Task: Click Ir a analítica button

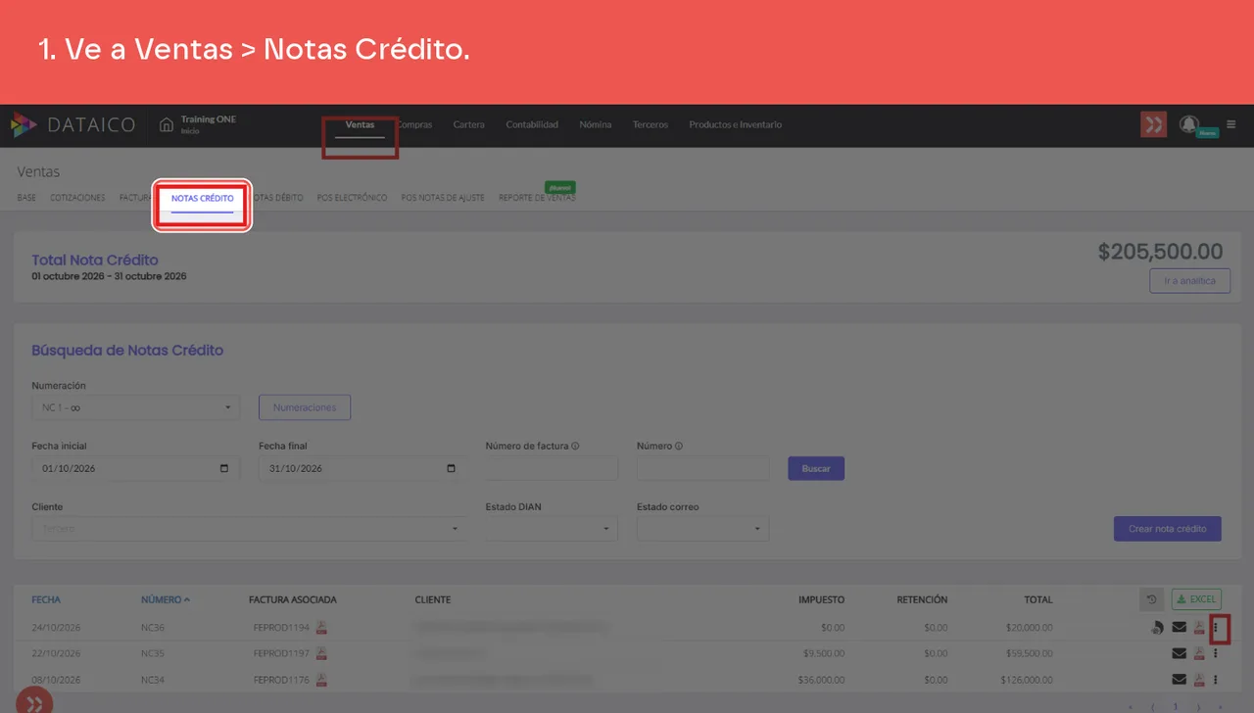Action: [x=1190, y=281]
